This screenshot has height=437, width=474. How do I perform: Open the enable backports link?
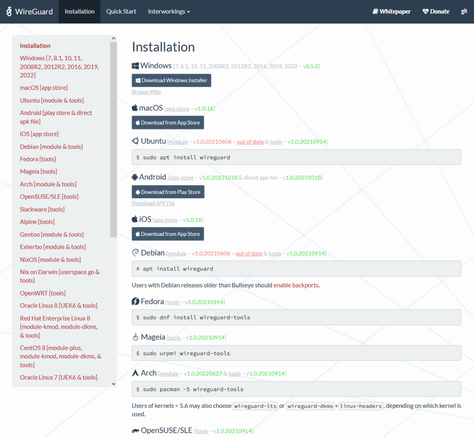296,285
